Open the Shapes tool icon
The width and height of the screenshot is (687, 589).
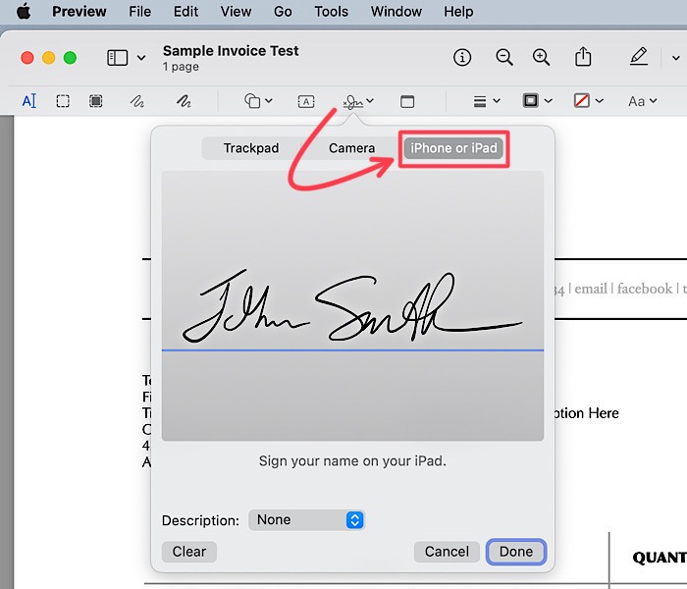click(x=252, y=101)
